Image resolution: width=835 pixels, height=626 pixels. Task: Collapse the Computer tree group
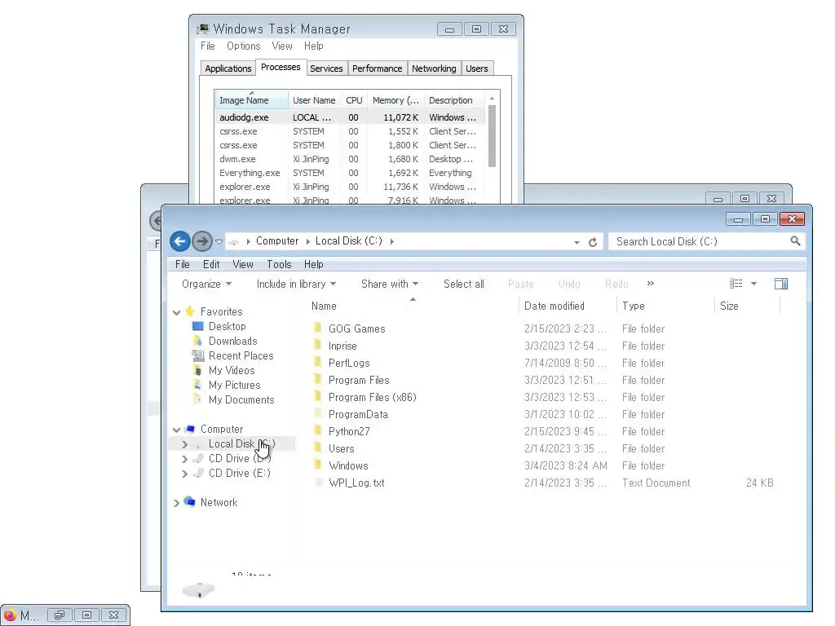pyautogui.click(x=176, y=430)
